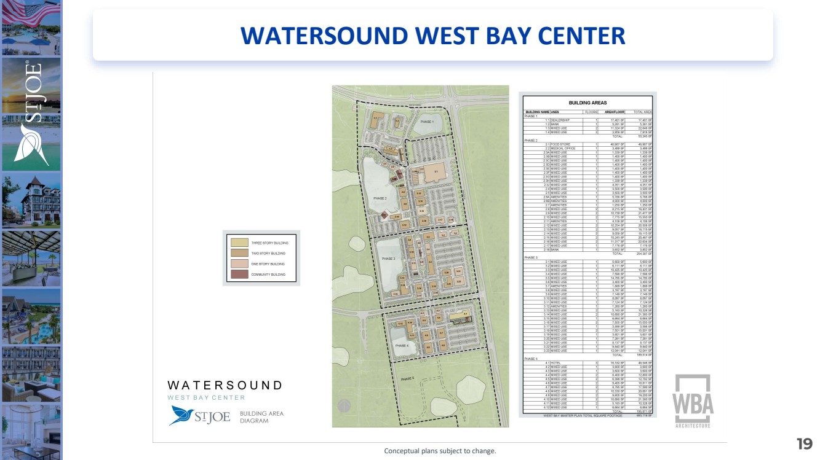Click the "ONE STORY BUILDING" legend label
This screenshot has height=460, width=820.
pos(268,264)
